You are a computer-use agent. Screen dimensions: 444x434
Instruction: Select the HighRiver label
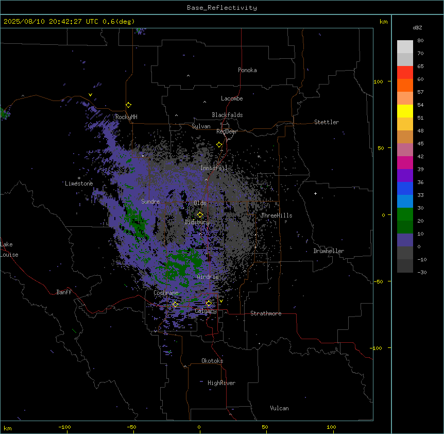221,383
